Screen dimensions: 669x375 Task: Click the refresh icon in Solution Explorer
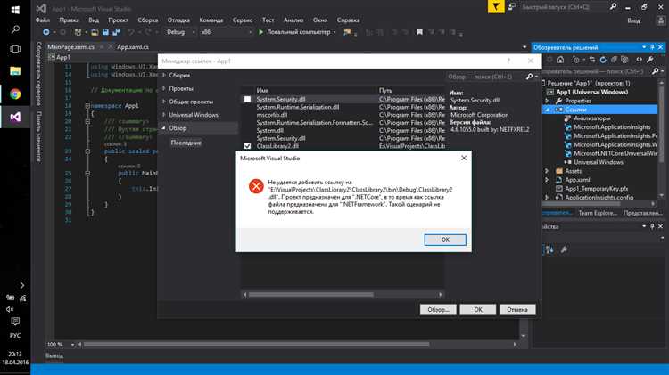603,60
